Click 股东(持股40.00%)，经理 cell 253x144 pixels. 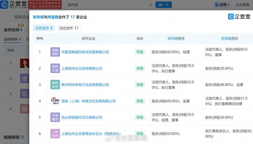pos(171,52)
